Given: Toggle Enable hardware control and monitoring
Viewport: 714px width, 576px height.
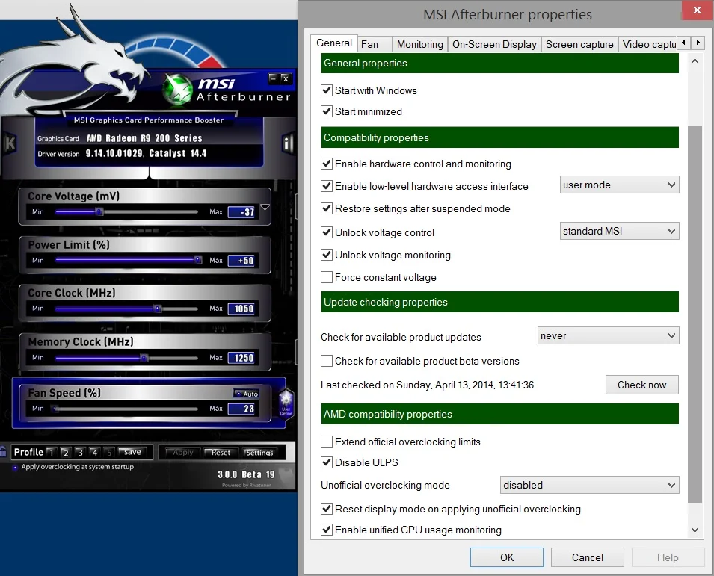Looking at the screenshot, I should (x=327, y=164).
